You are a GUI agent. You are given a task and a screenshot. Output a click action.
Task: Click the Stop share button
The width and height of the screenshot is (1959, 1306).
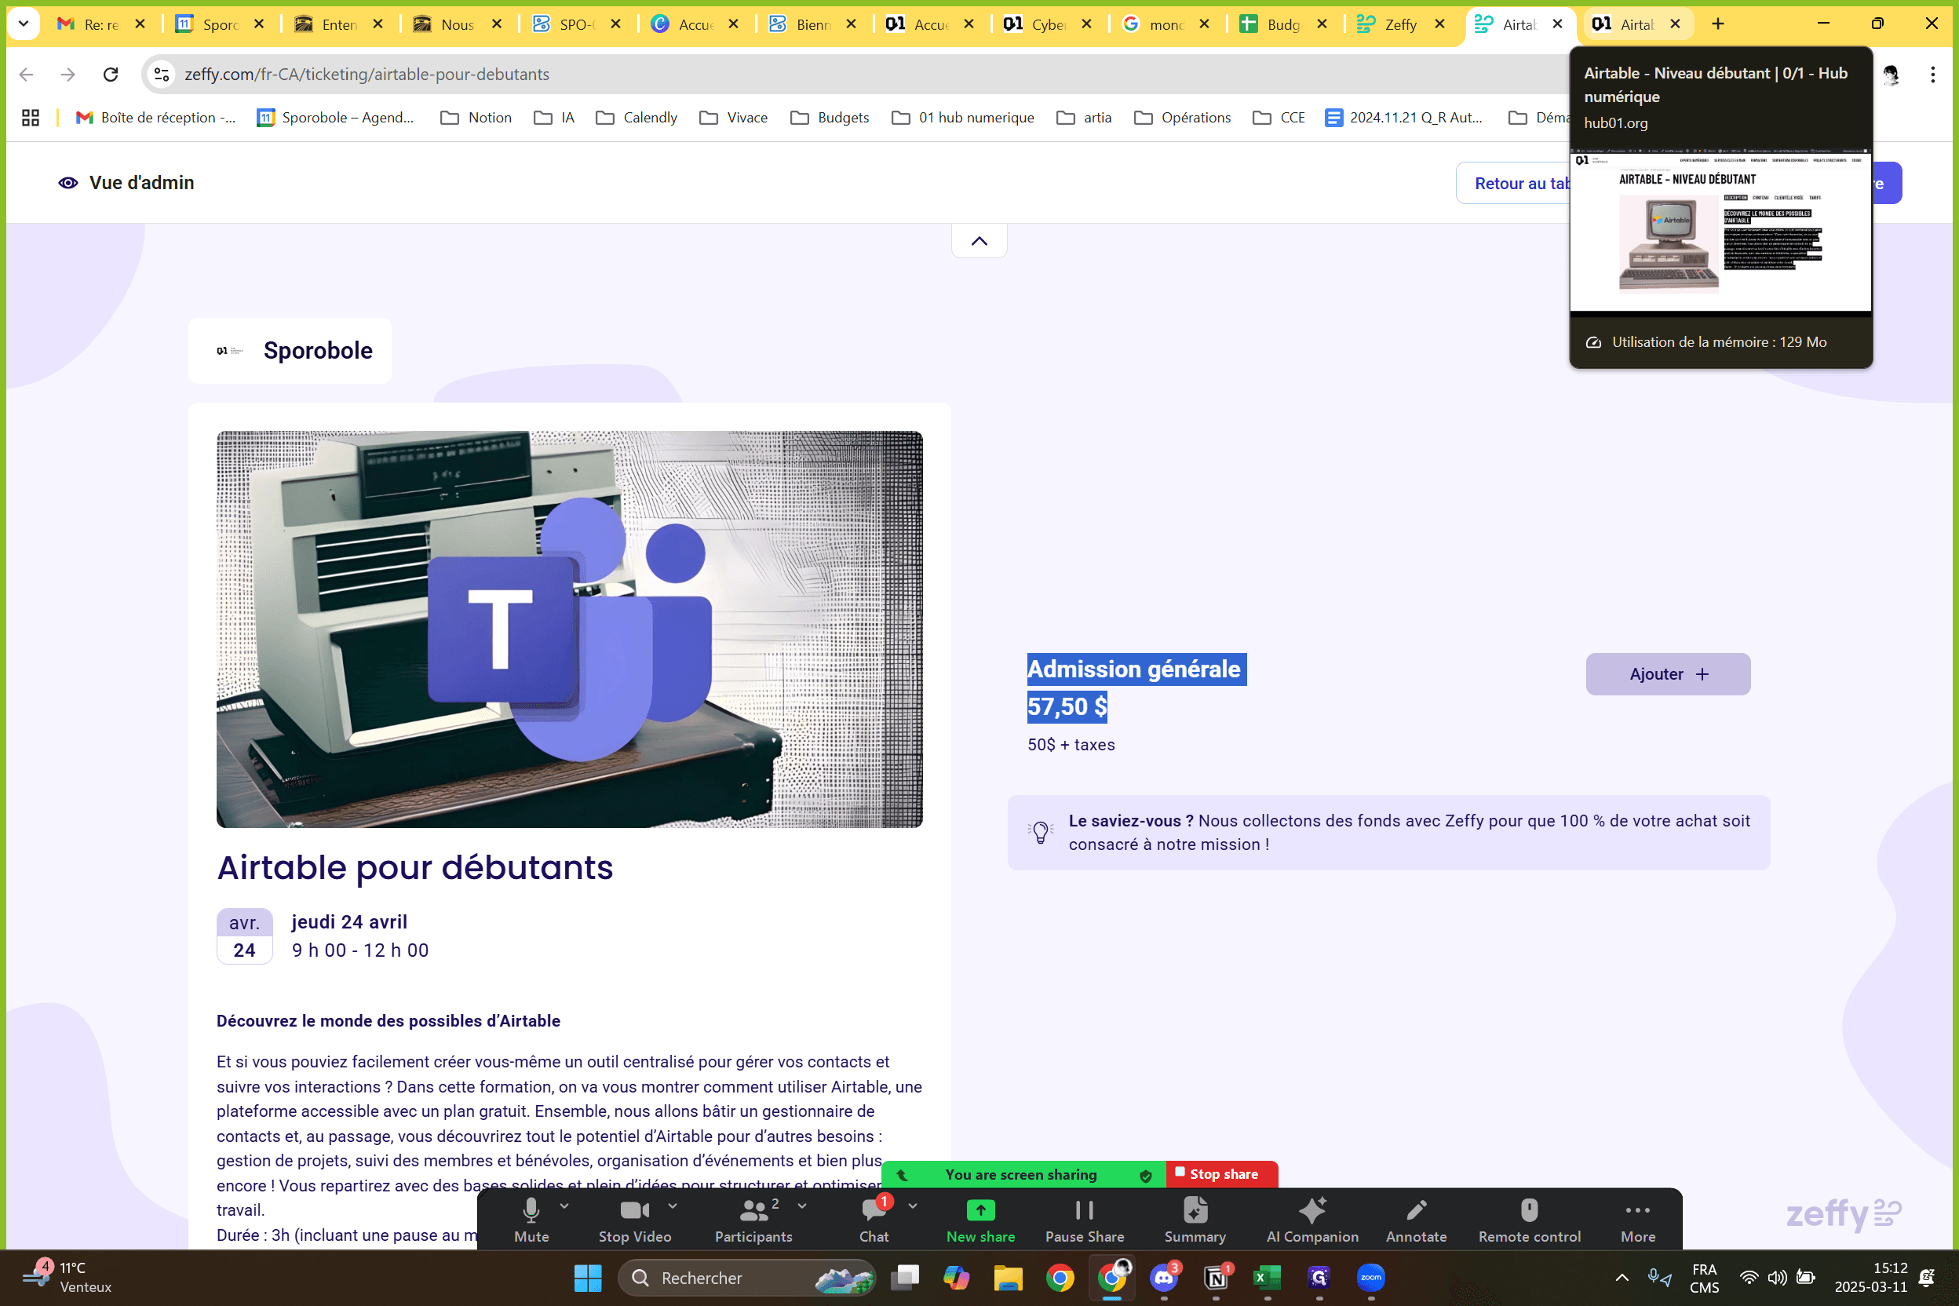point(1220,1173)
